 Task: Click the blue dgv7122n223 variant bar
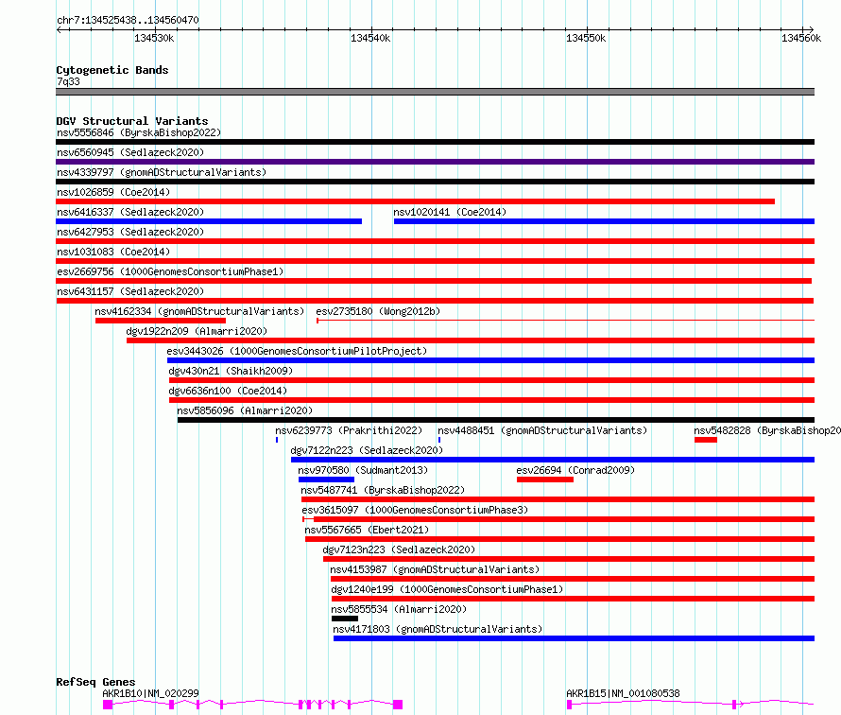(x=553, y=460)
